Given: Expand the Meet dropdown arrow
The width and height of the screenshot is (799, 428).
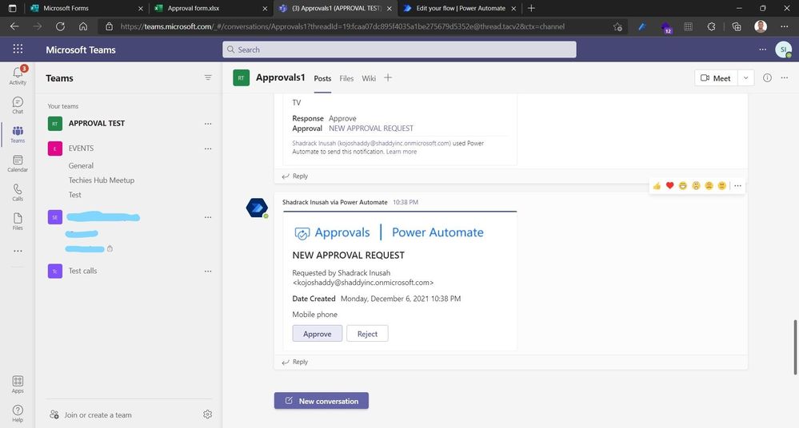Looking at the screenshot, I should (x=745, y=78).
